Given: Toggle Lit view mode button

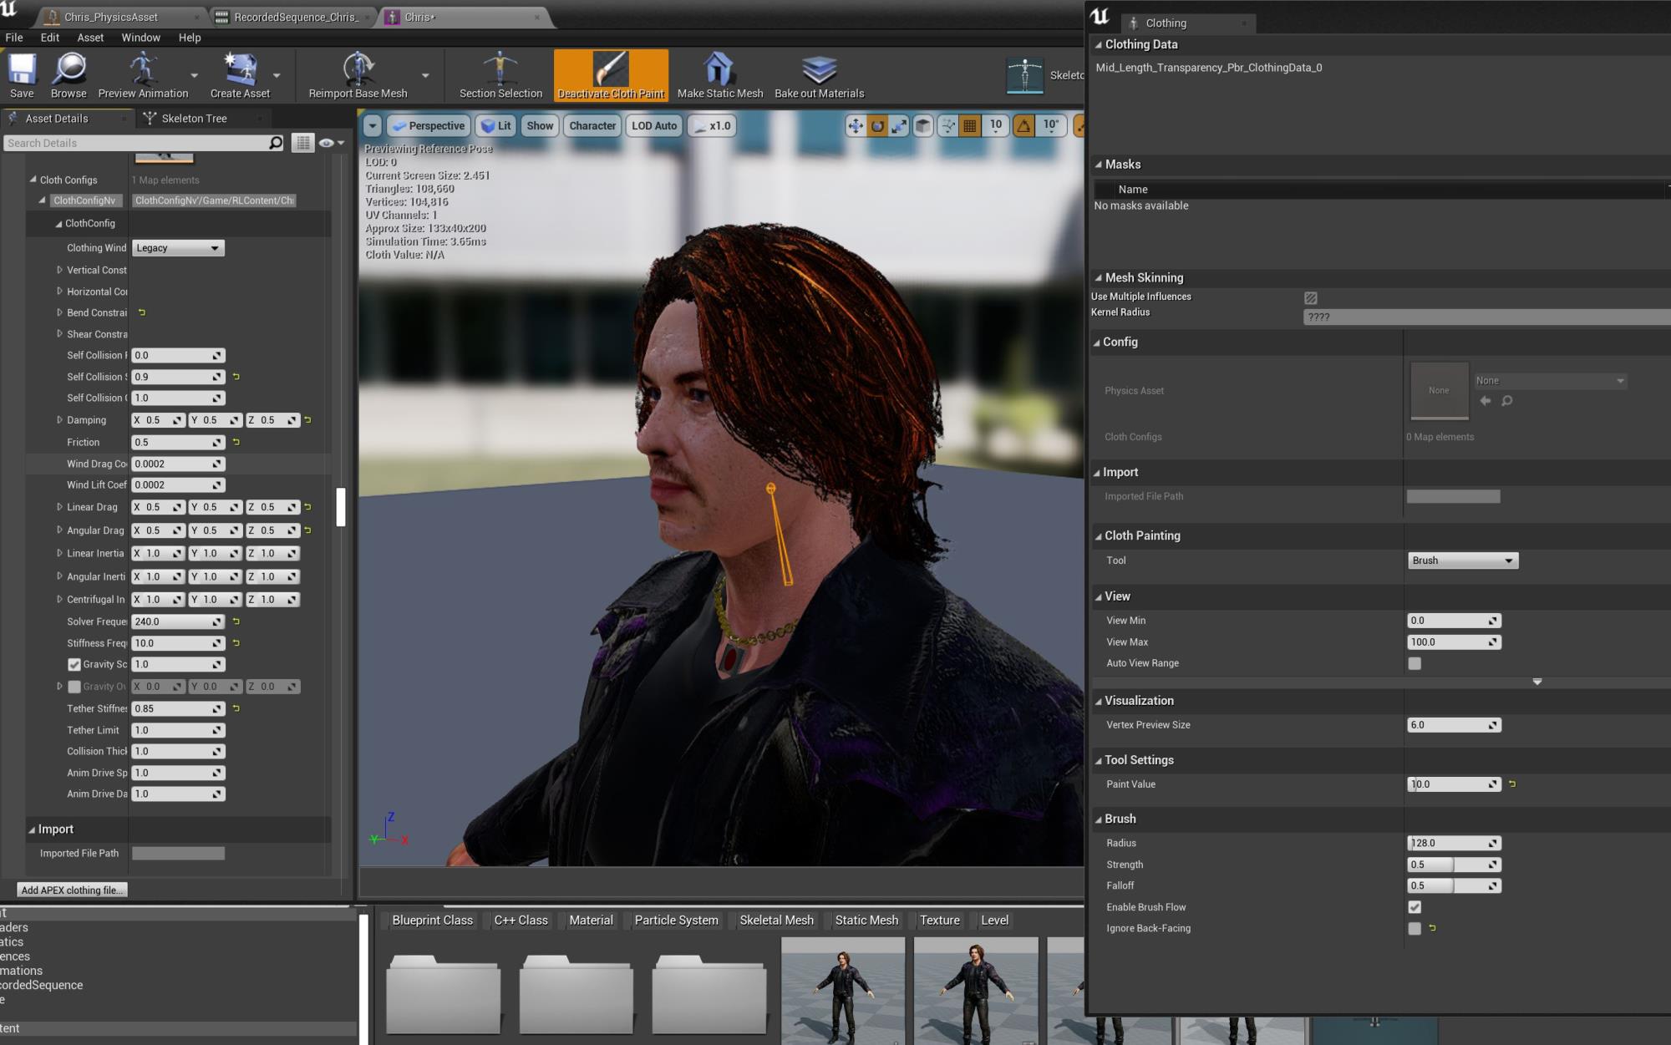Looking at the screenshot, I should tap(496, 126).
